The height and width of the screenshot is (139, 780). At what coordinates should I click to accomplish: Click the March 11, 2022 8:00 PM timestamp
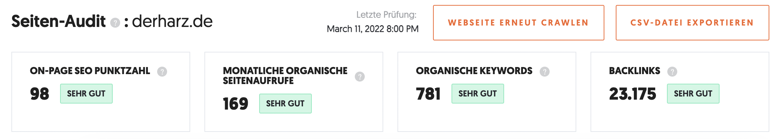click(373, 29)
